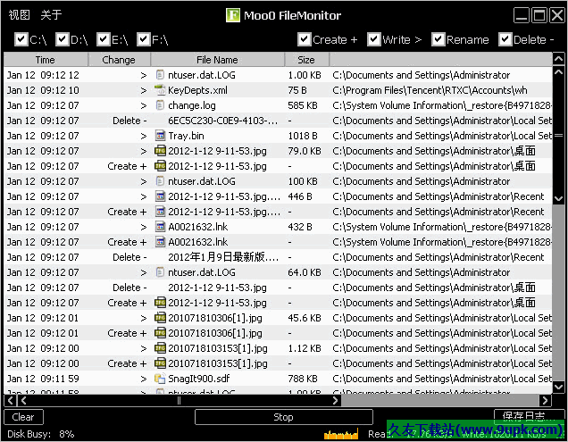Viewport: 568px width, 442px height.
Task: Click the 1018 B size cell
Action: pos(303,136)
